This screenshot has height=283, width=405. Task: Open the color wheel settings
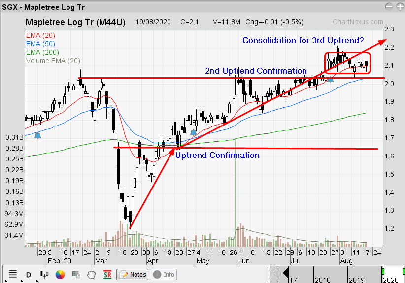[x=60, y=275]
